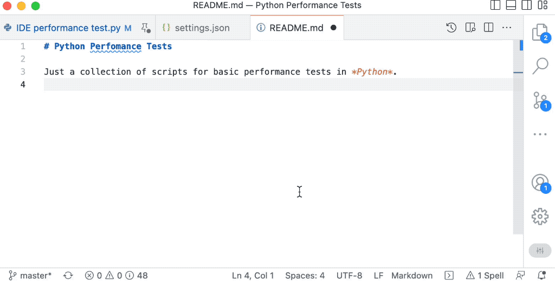Open the Customize Layout icon
The height and width of the screenshot is (281, 555).
[543, 5]
